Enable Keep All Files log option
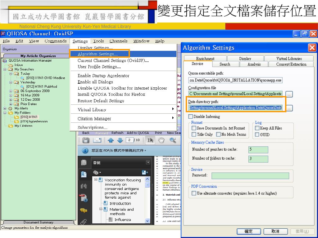 coord(257,128)
